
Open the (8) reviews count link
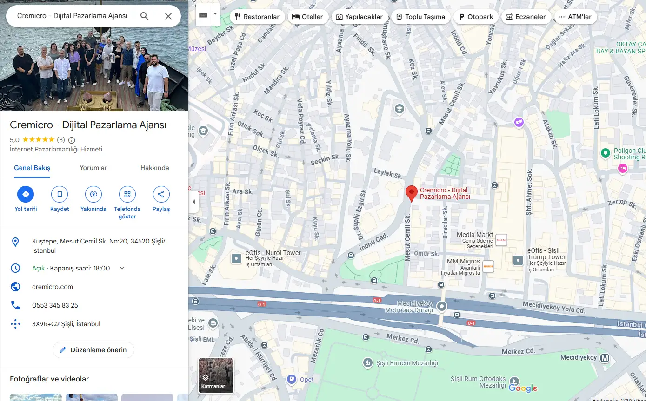(61, 140)
